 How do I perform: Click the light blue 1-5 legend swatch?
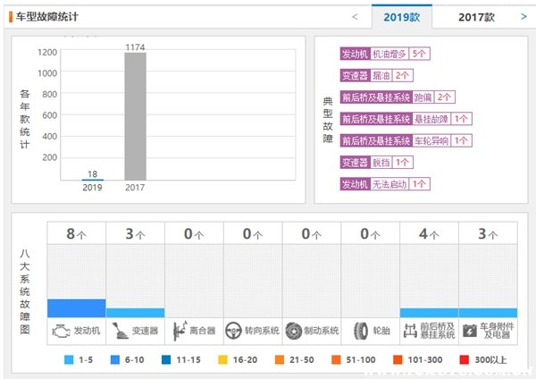pyautogui.click(x=69, y=360)
